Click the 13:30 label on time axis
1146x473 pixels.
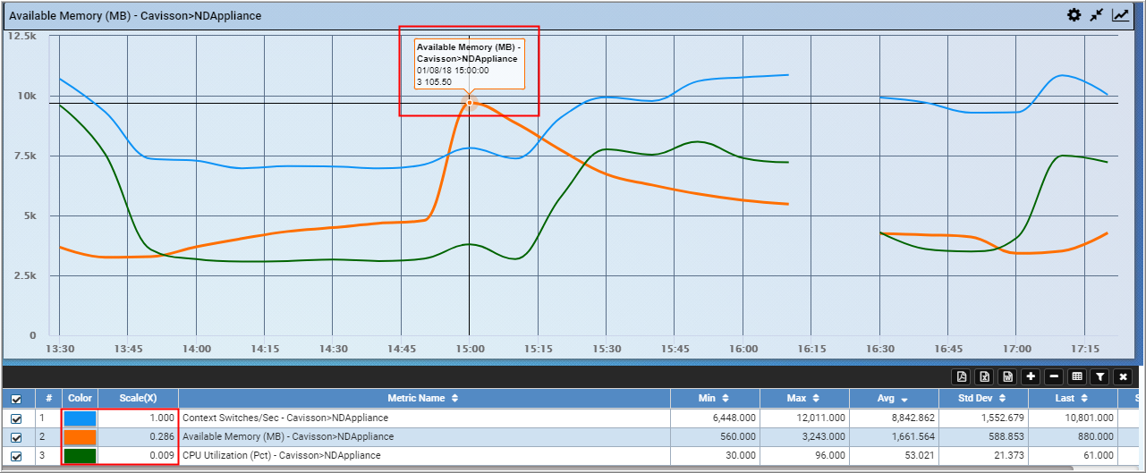tap(59, 349)
